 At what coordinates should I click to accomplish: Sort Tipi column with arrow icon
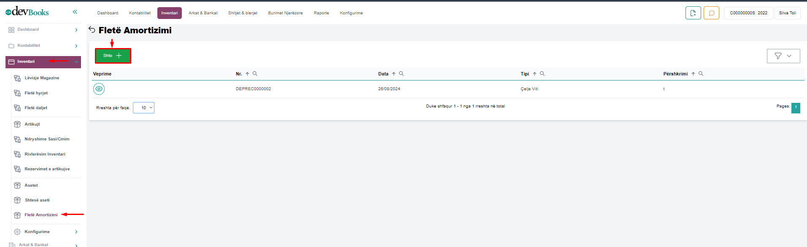click(x=534, y=74)
